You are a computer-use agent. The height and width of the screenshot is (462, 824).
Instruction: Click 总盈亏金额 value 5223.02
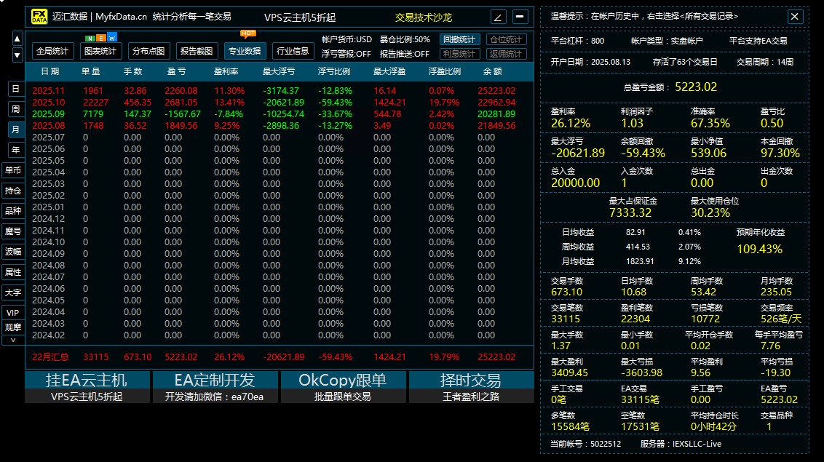tap(696, 87)
